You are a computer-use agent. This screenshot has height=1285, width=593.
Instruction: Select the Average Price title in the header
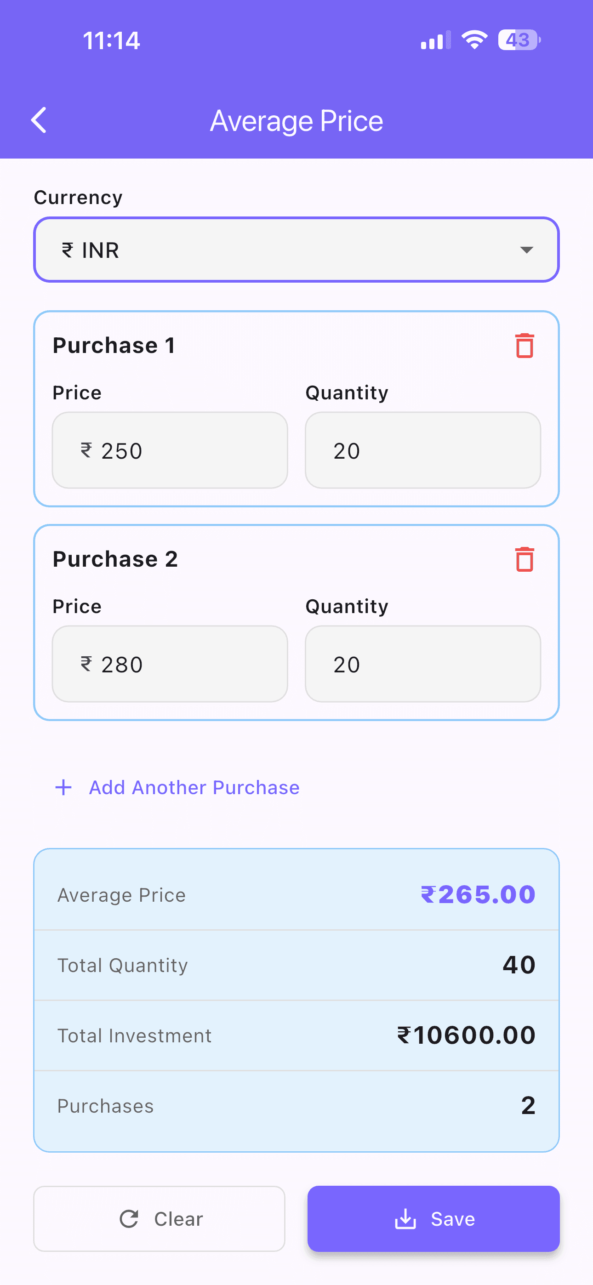click(x=296, y=119)
